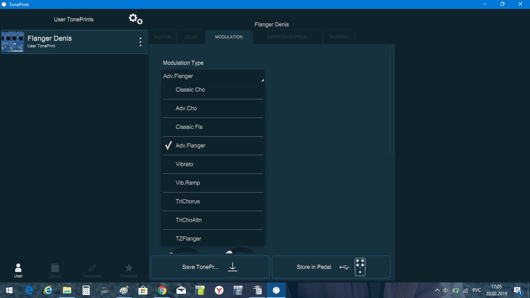Open the MAPPING tab
This screenshot has width=530, height=298.
(x=339, y=37)
